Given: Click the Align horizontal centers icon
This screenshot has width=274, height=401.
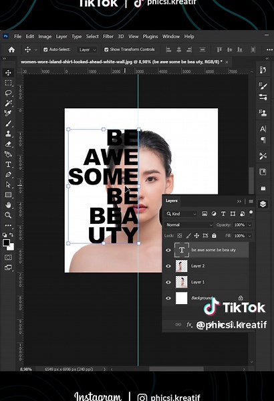Looking at the screenshot, I should pos(179,49).
